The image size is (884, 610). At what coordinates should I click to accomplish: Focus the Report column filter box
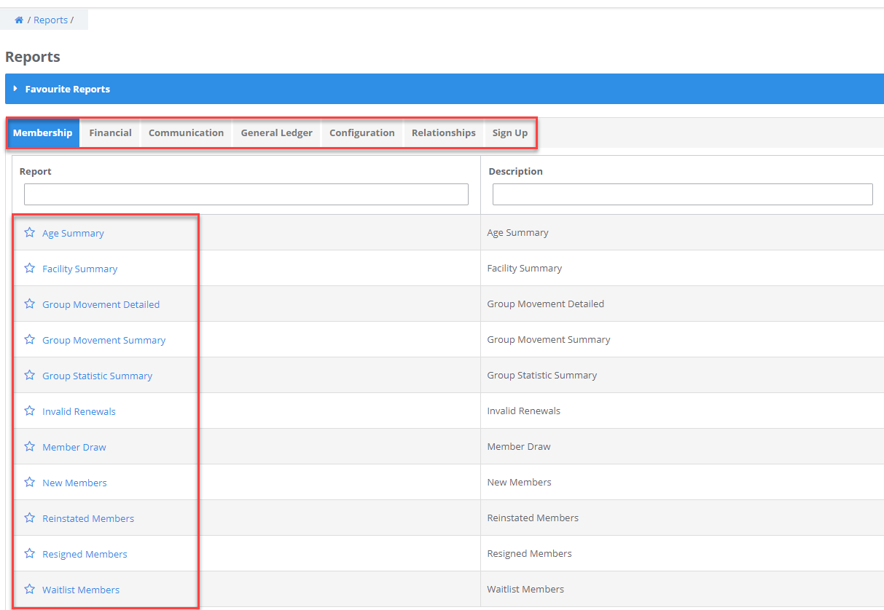click(x=246, y=194)
